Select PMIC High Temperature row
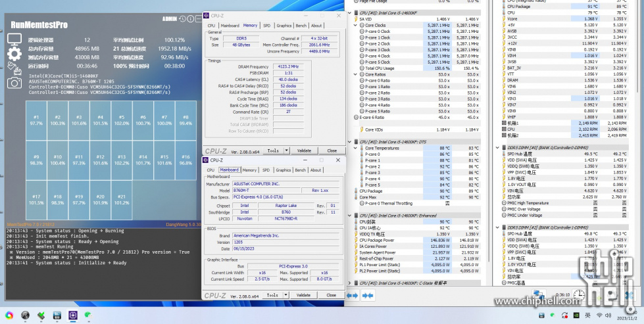 click(565, 203)
